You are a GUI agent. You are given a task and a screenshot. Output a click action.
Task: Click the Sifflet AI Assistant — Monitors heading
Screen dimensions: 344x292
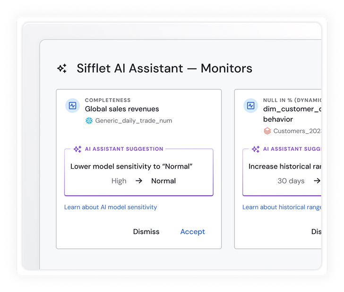(164, 69)
